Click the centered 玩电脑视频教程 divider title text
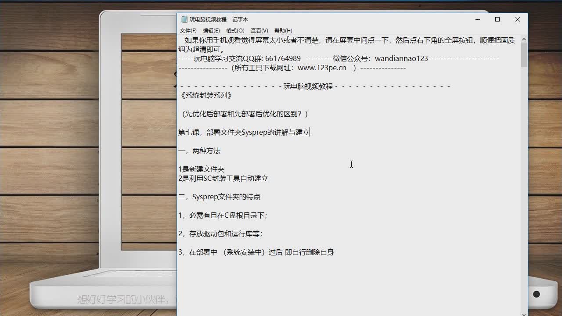562x316 pixels. point(308,86)
